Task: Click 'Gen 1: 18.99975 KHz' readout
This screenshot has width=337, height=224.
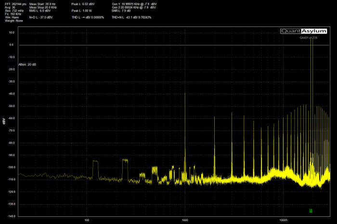Action: [134, 4]
